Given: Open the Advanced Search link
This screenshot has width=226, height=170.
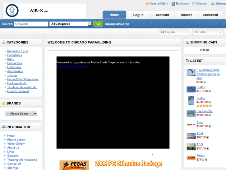Looking at the screenshot, I should (117, 24).
